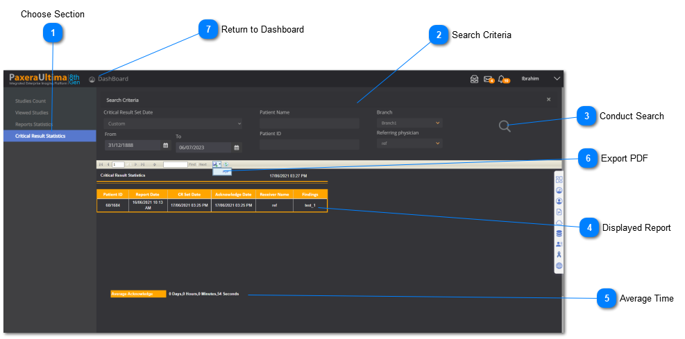This screenshot has height=339, width=685.
Task: Open the To date calendar picker
Action: (x=237, y=148)
